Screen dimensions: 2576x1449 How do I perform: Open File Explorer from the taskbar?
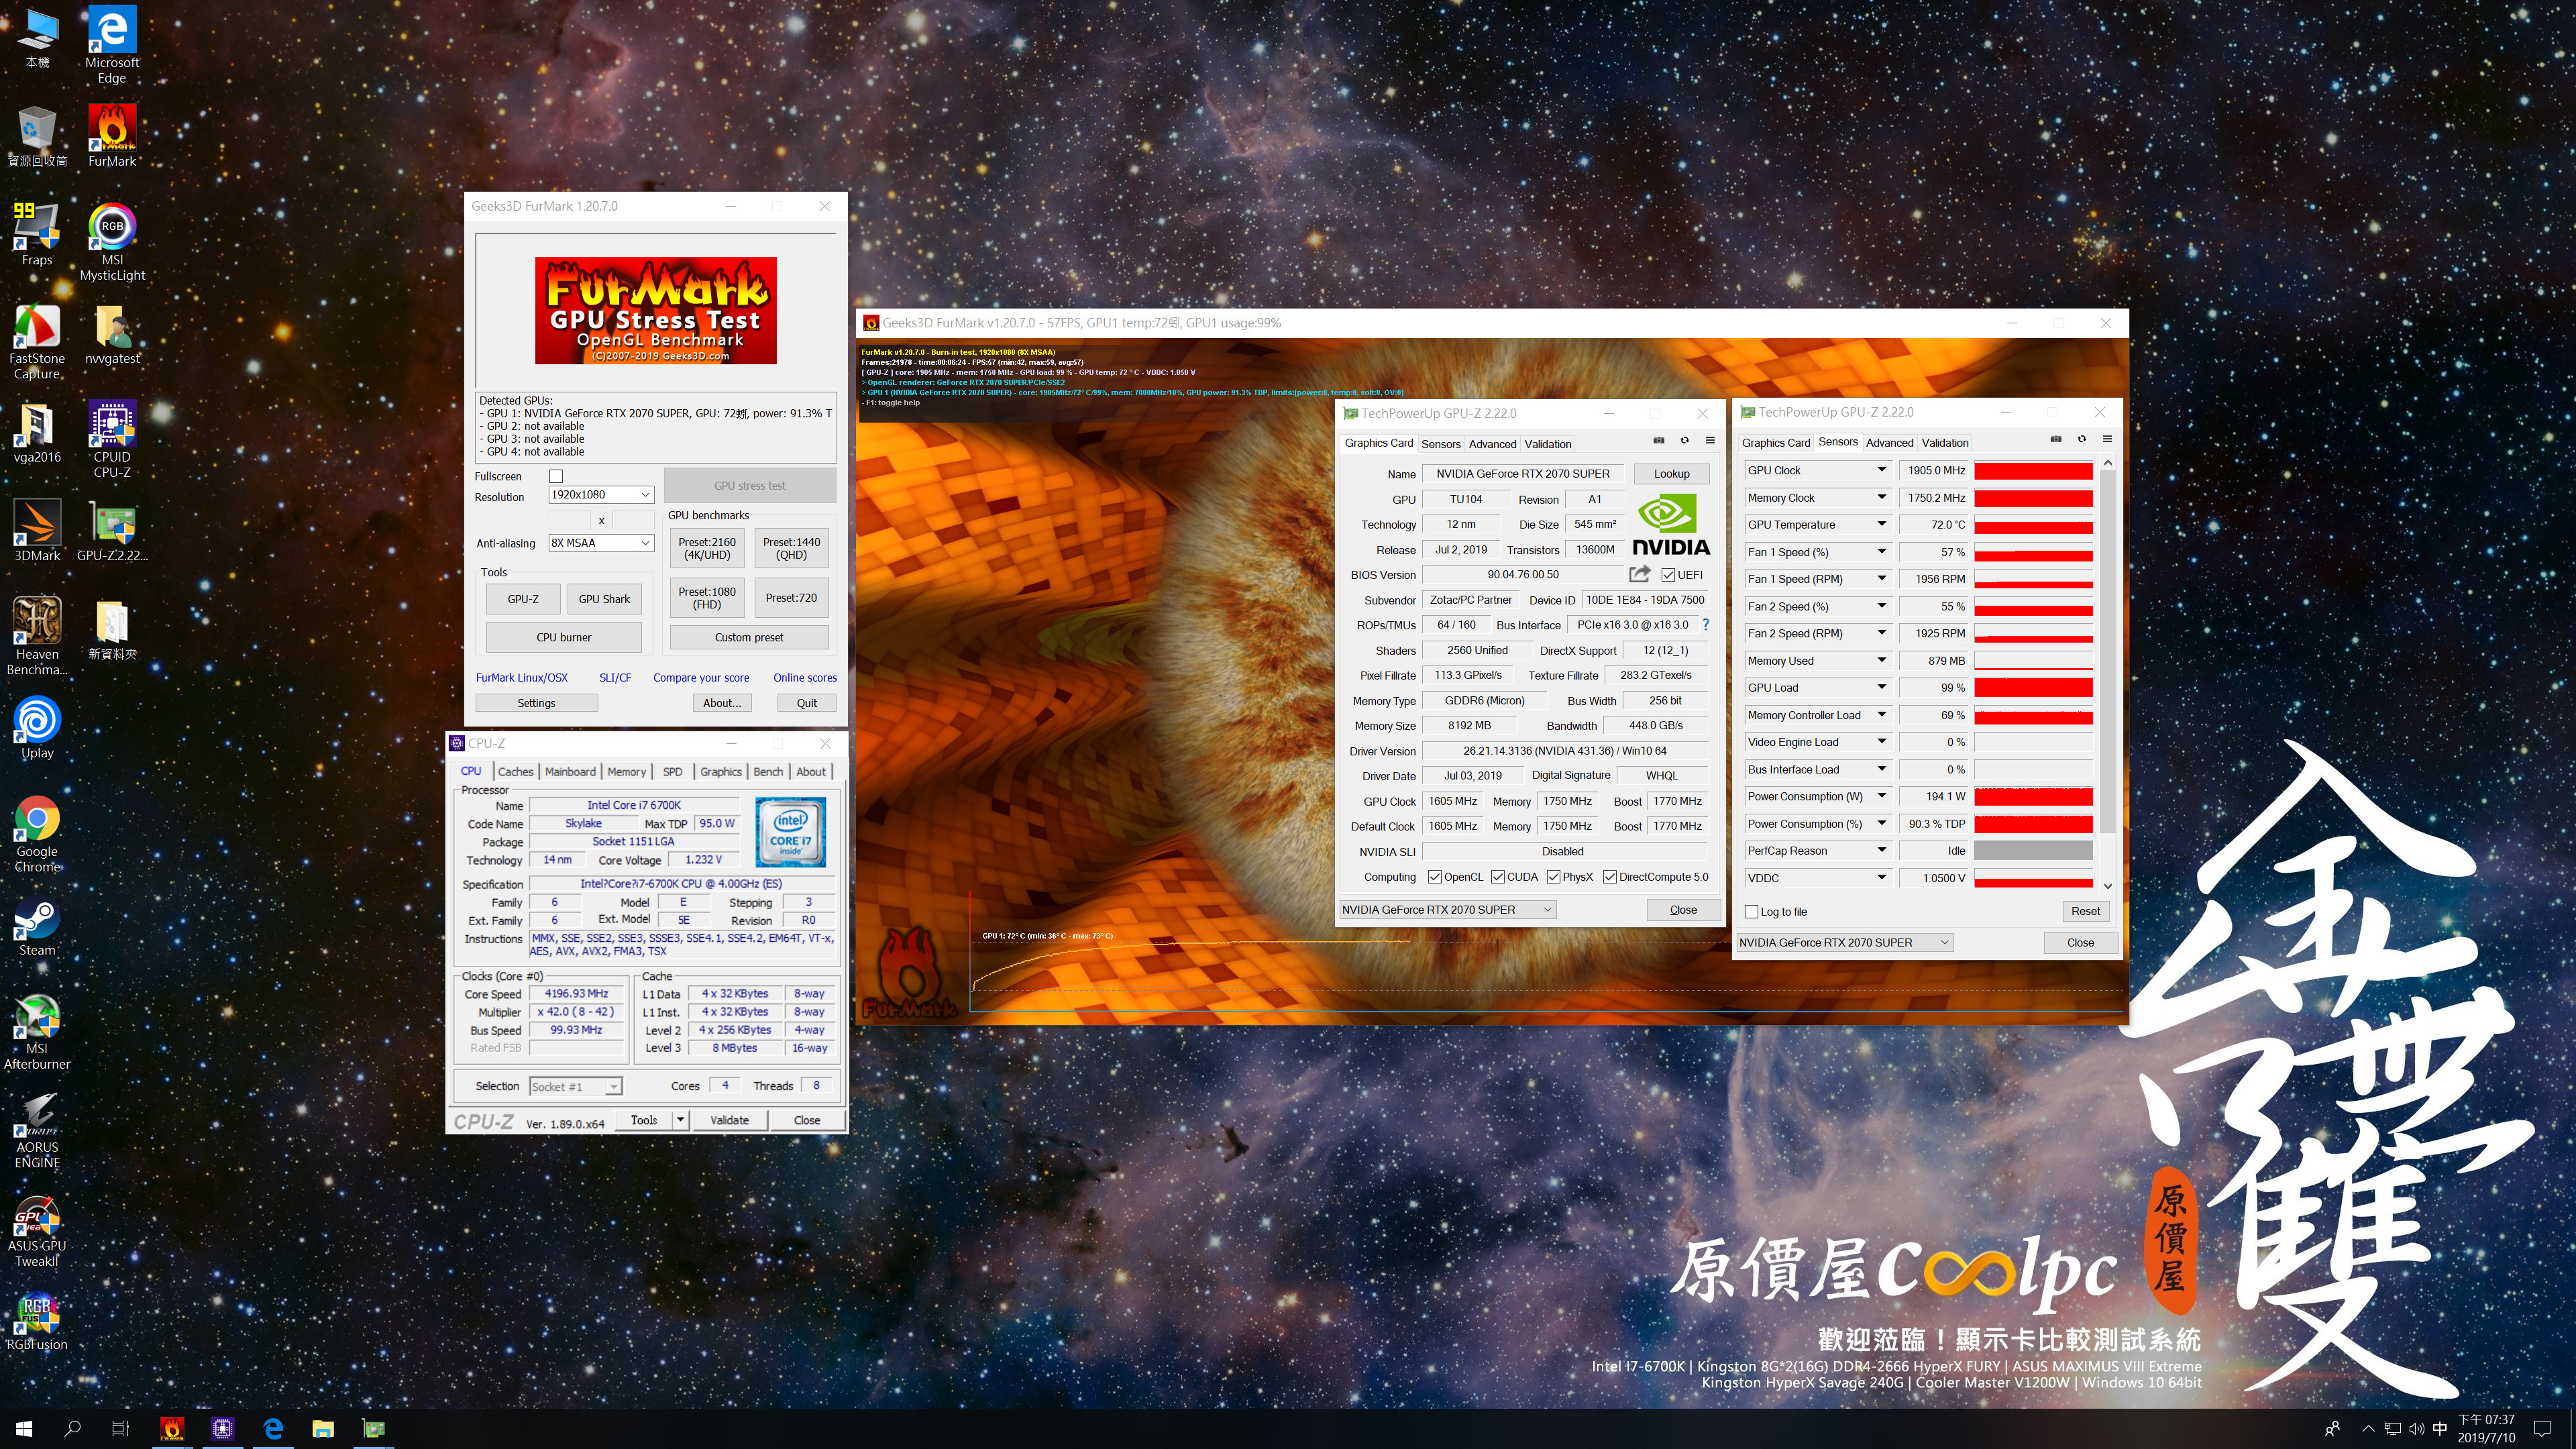(x=323, y=1428)
